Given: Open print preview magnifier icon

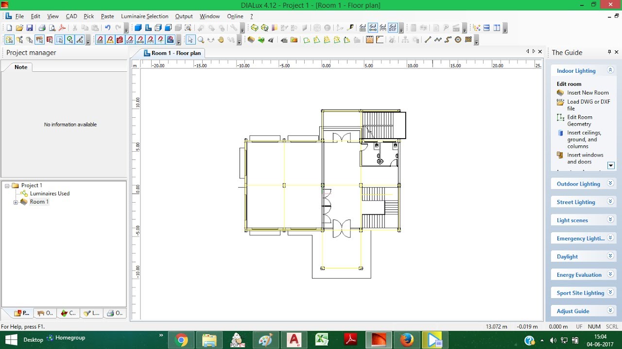Looking at the screenshot, I should tap(52, 28).
